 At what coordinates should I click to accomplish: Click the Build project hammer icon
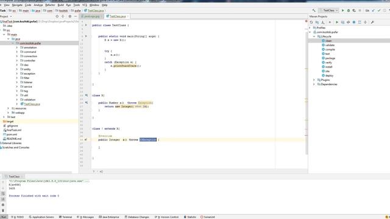point(314,10)
